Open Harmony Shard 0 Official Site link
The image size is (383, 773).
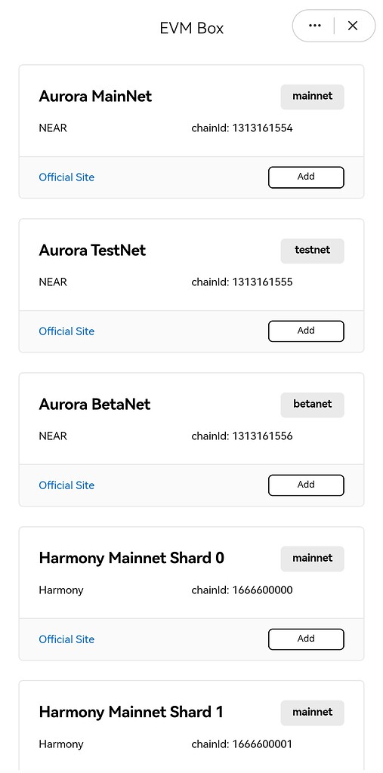click(x=66, y=639)
